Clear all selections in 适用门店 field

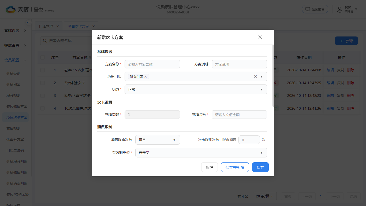click(x=255, y=76)
